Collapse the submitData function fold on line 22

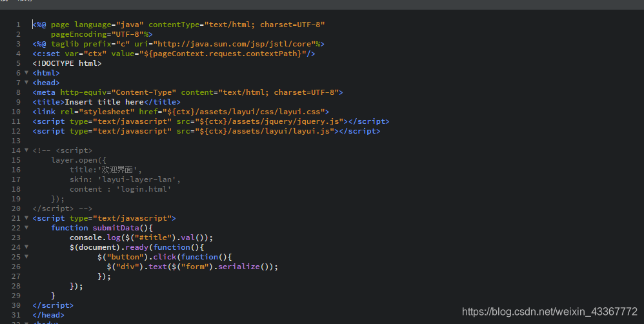click(26, 227)
